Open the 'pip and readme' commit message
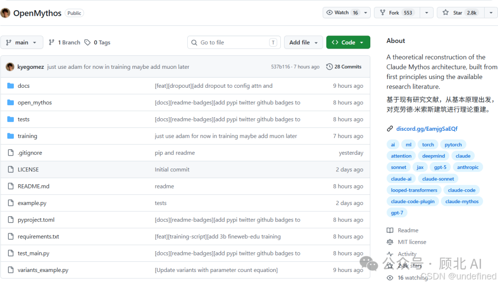 [175, 153]
